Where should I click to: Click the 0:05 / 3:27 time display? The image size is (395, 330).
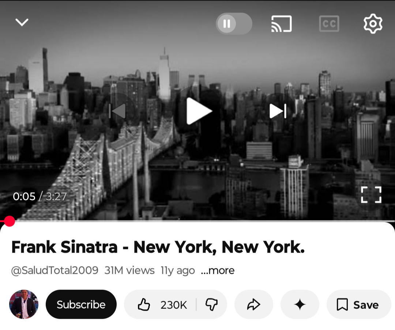pos(40,196)
